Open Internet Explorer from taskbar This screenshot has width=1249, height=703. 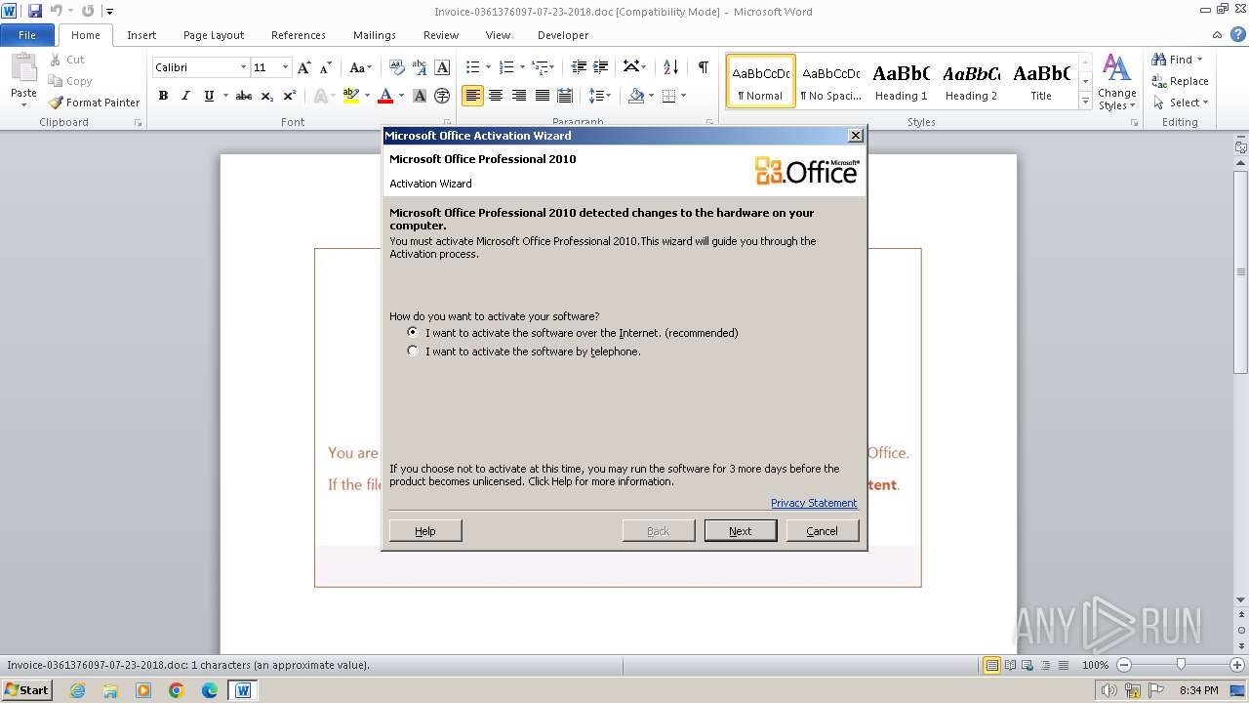77,690
